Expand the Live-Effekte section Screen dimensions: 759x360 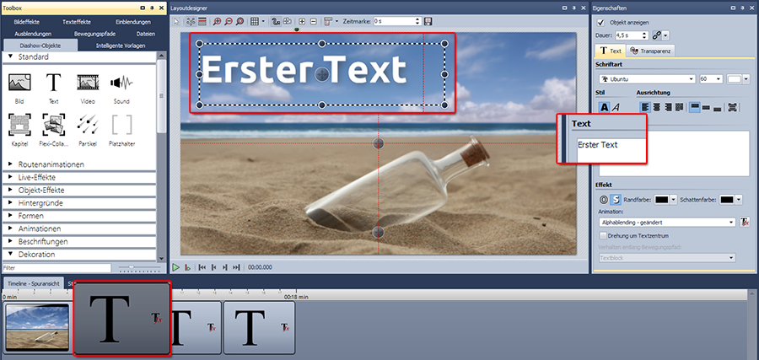11,177
